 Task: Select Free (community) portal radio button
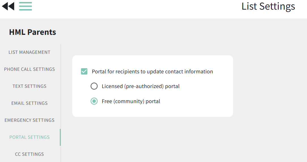pyautogui.click(x=94, y=101)
